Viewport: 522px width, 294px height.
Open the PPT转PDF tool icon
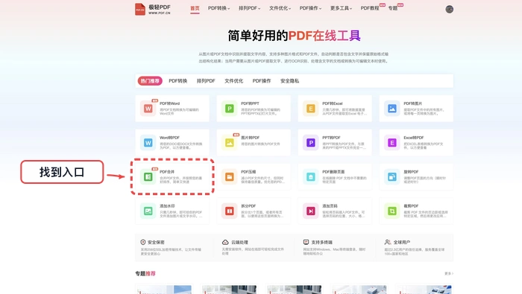(x=311, y=142)
